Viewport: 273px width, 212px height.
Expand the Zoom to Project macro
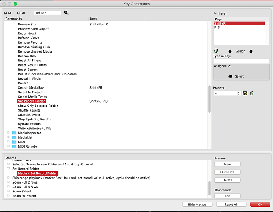[x=9, y=196]
